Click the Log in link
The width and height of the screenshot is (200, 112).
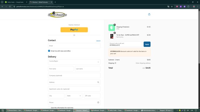98,41
